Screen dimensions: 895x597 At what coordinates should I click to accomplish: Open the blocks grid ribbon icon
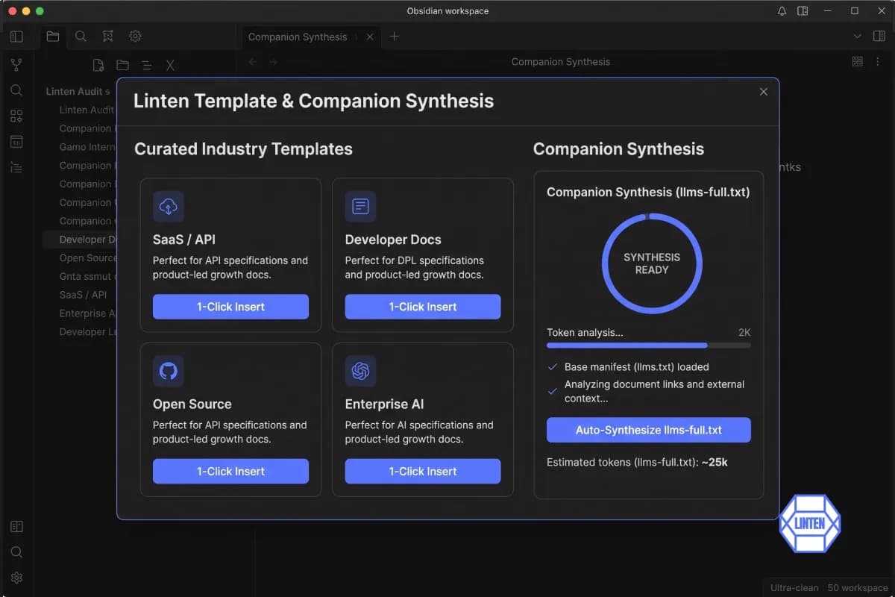[16, 116]
